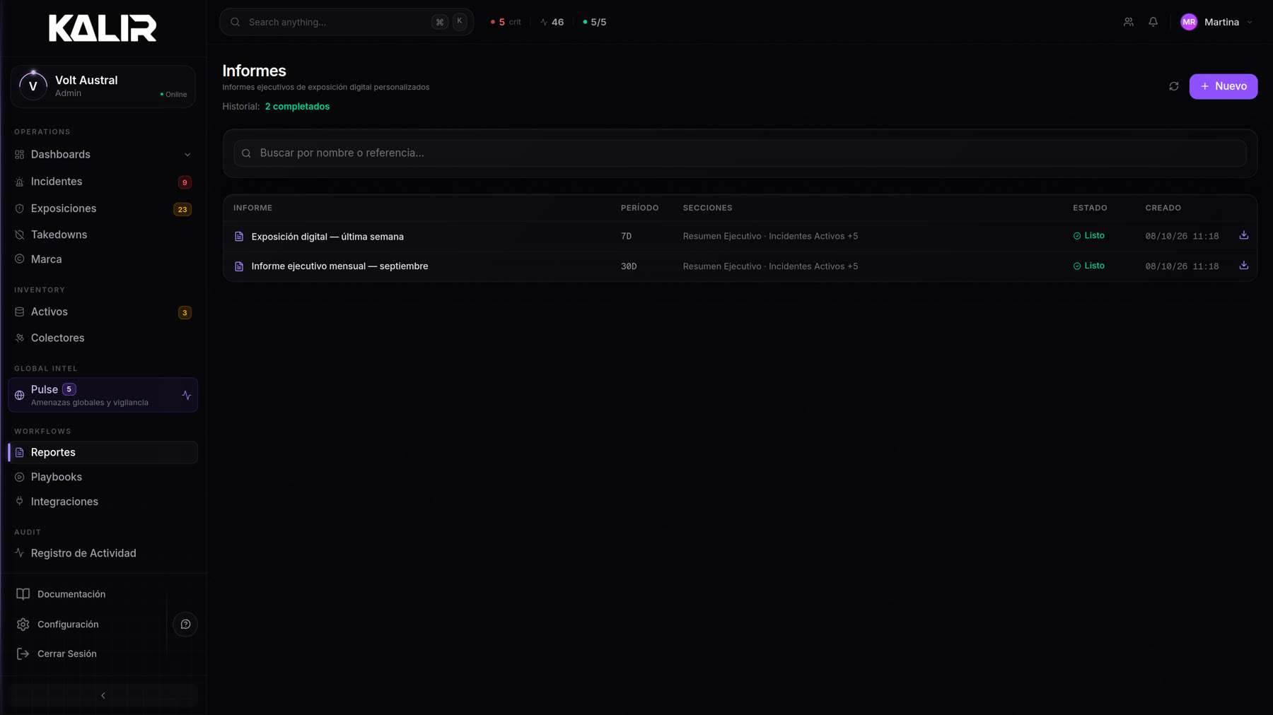
Task: Click the Incidentes badge showing 9
Action: pyautogui.click(x=185, y=182)
